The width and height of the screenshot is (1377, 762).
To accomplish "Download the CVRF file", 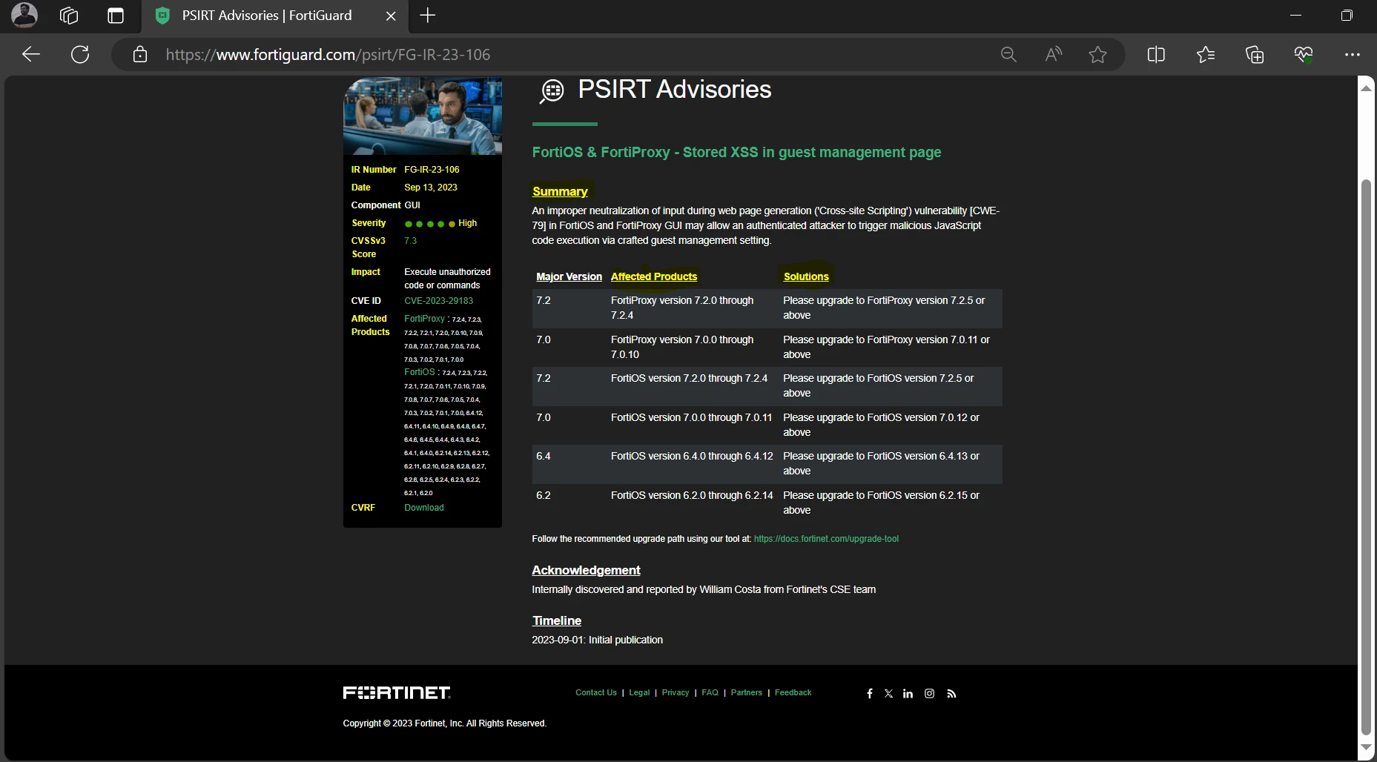I will click(x=424, y=508).
